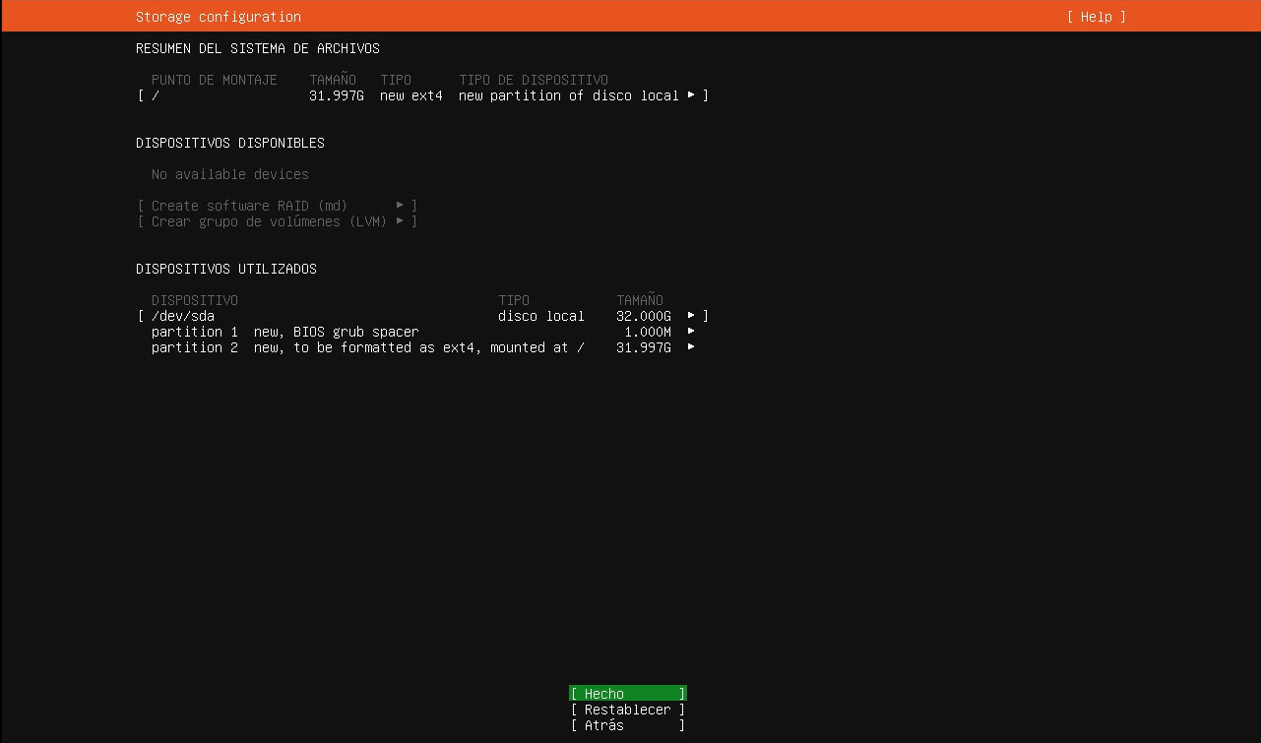Go back using Atrás
The image size is (1261, 743).
(x=627, y=725)
